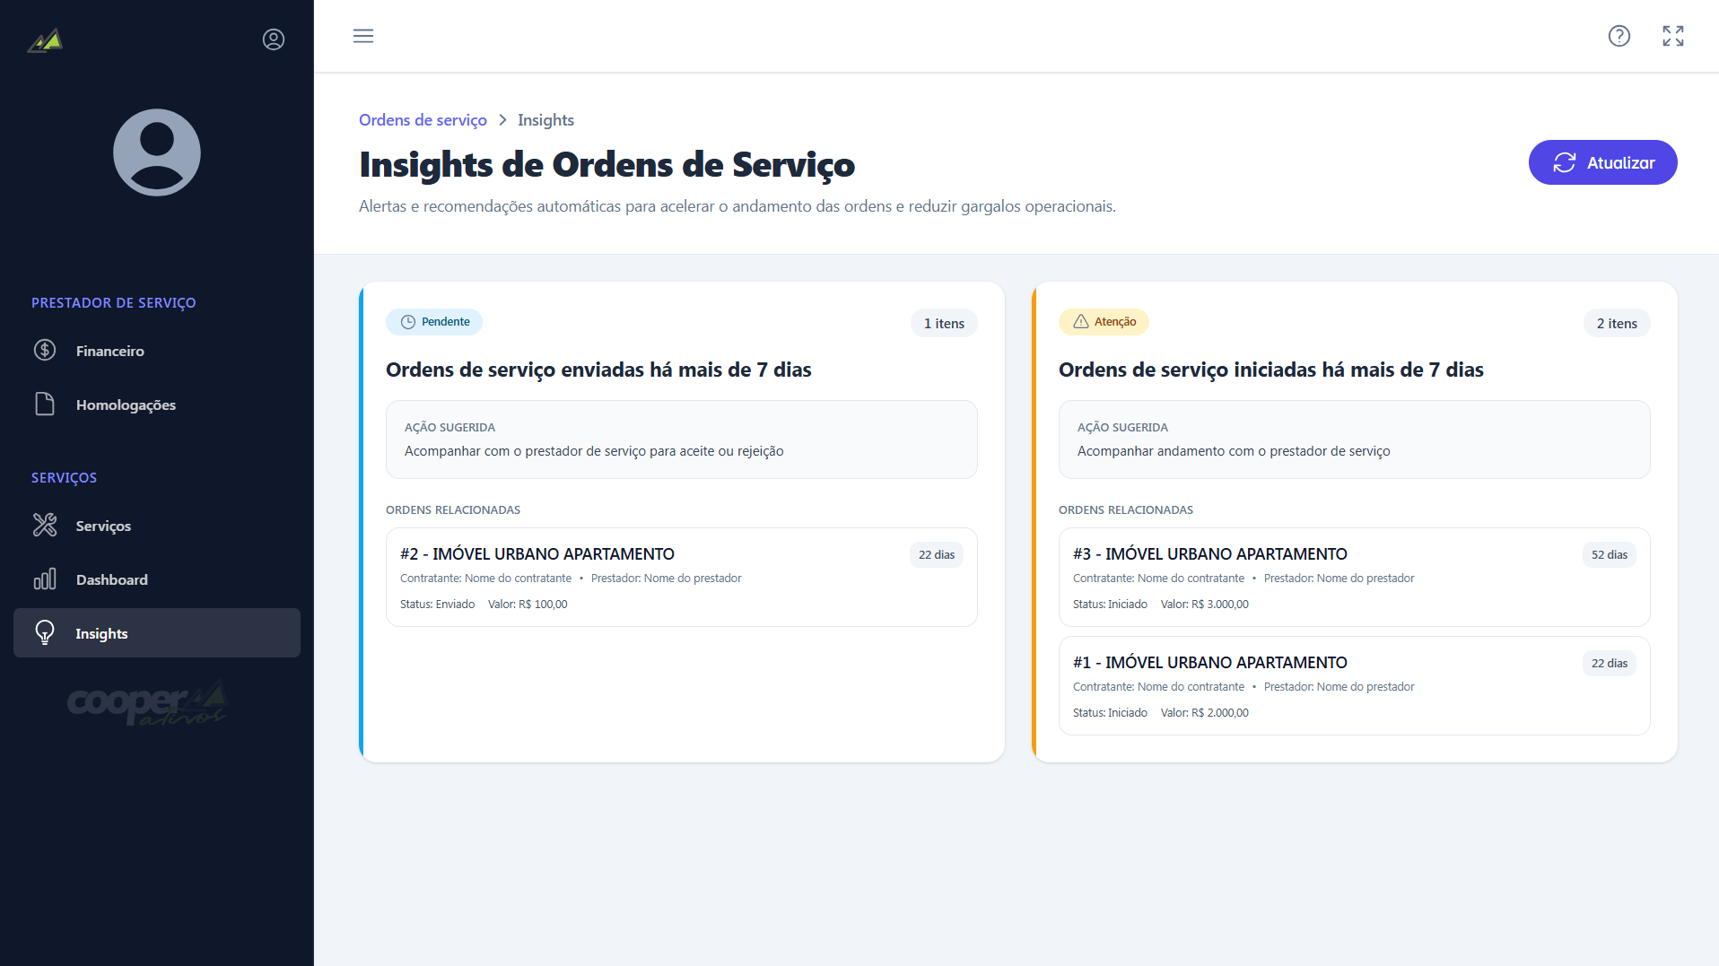This screenshot has height=966, width=1719.
Task: Click the 22 dias badge on order #2
Action: 937,554
